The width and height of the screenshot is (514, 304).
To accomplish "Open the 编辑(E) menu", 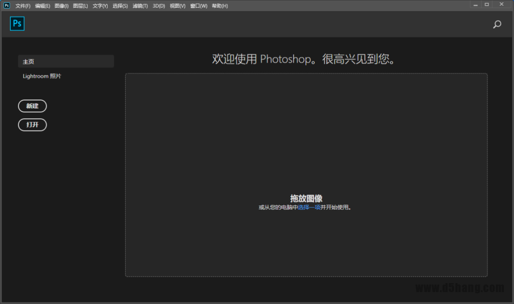I will 42,6.
